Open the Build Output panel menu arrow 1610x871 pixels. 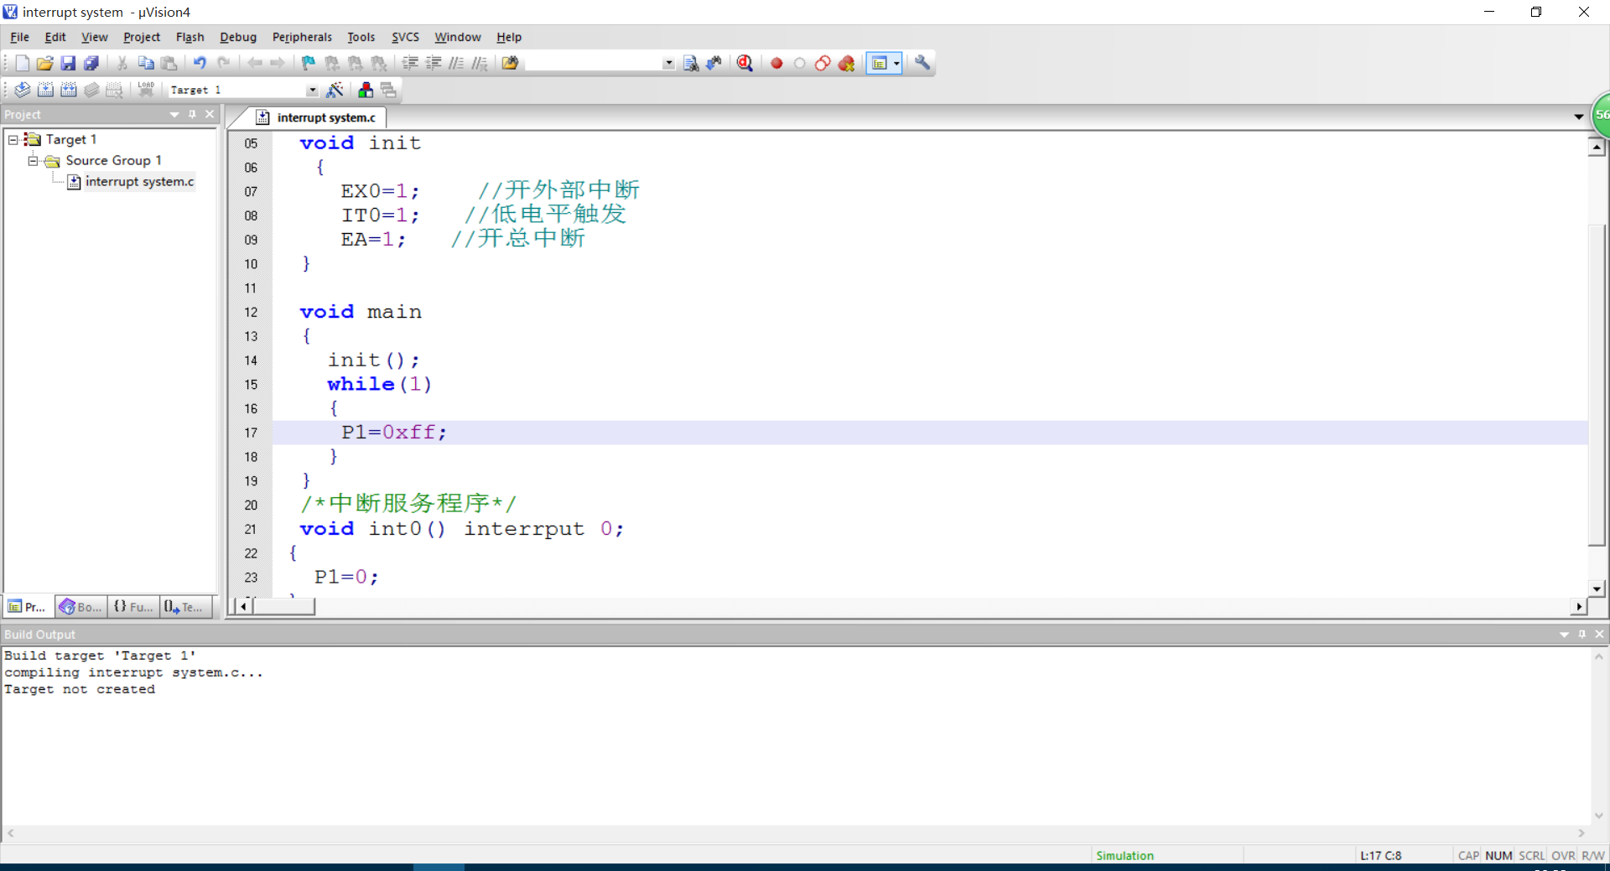coord(1564,635)
